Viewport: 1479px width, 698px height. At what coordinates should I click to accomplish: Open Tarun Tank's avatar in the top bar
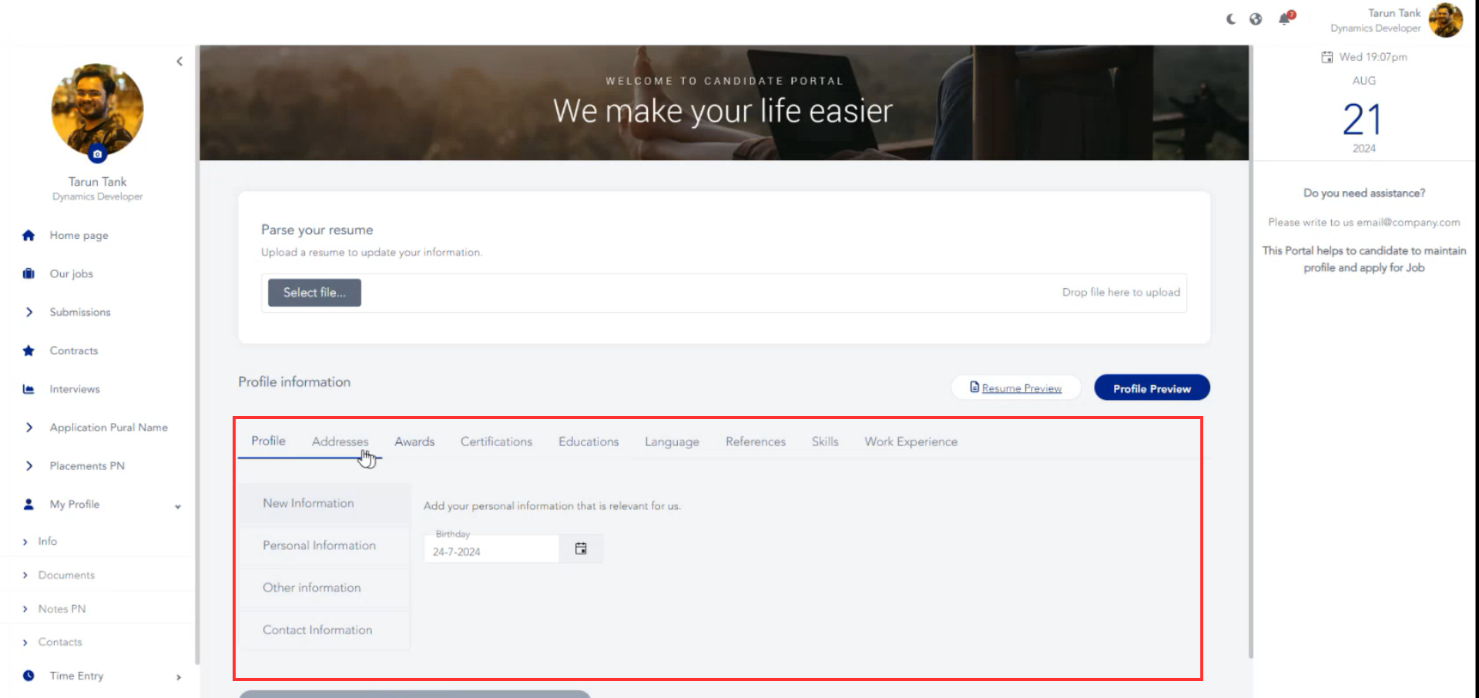tap(1446, 20)
